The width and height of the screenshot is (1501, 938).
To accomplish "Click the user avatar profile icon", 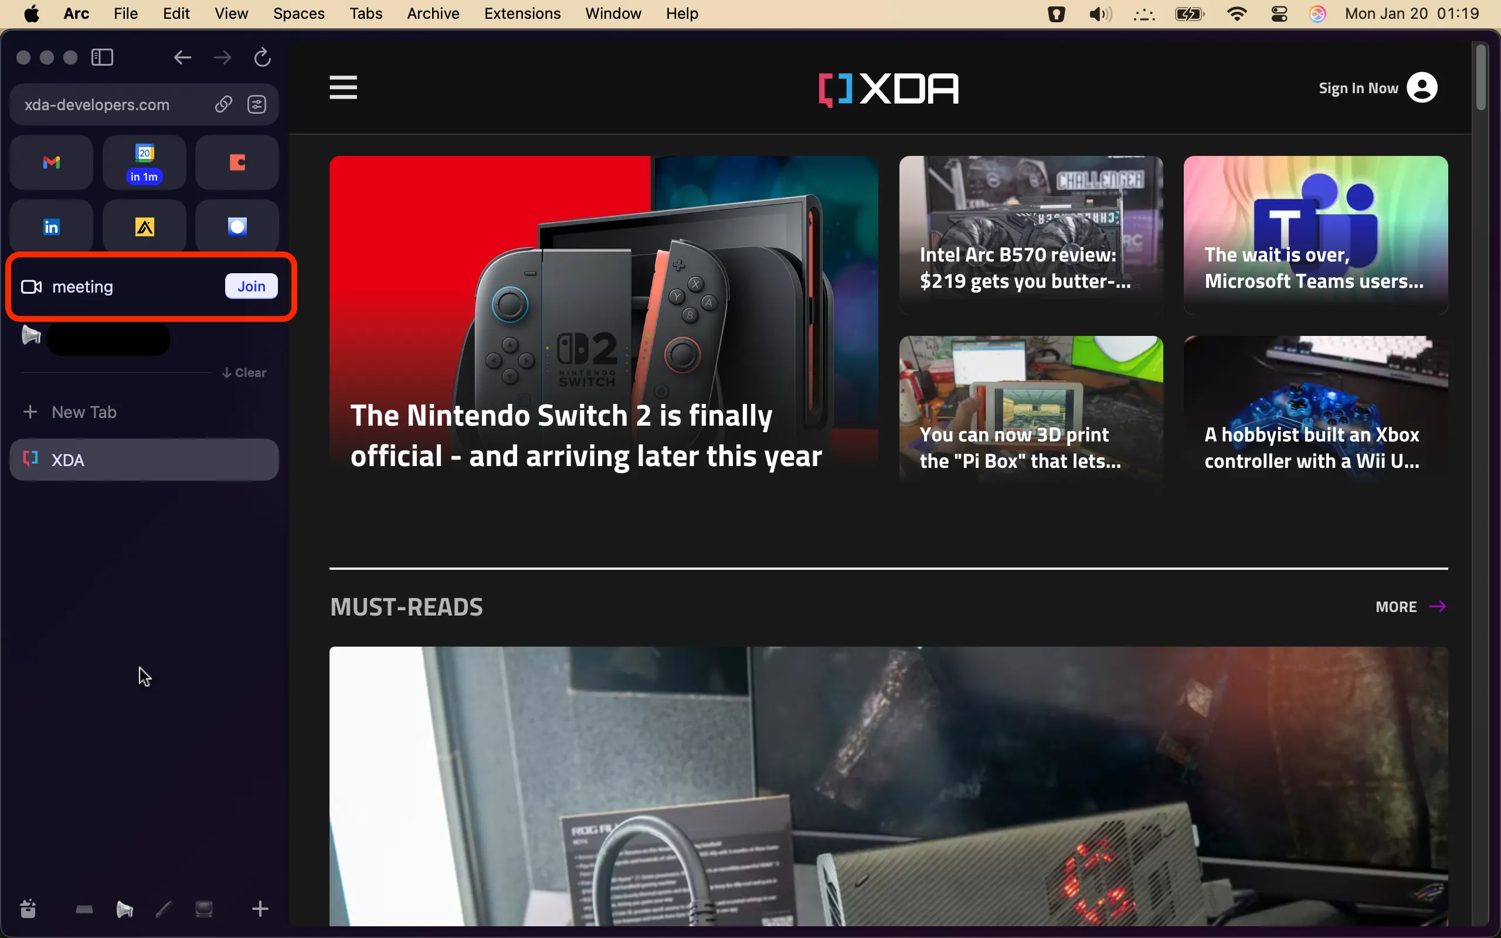I will pos(1422,87).
